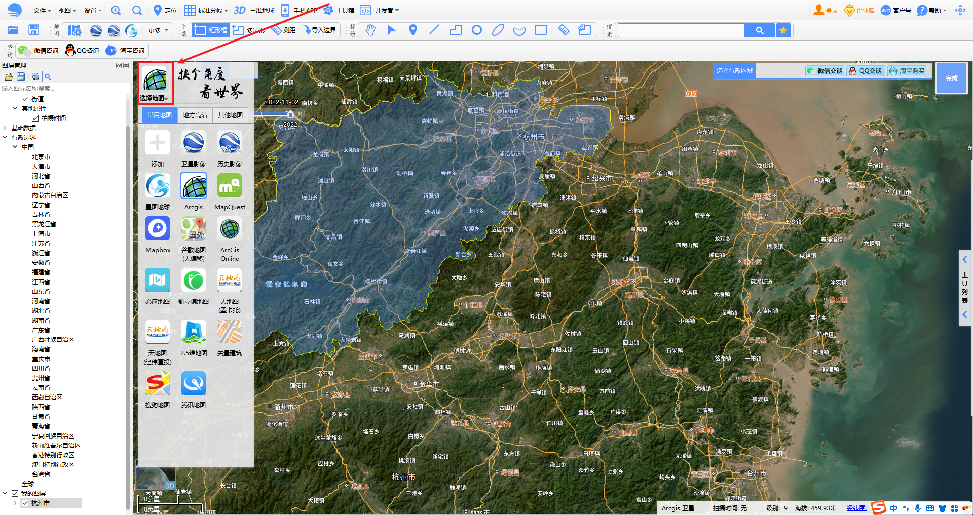Toggle the 拍摄时间 checkbox
The width and height of the screenshot is (973, 515).
click(35, 118)
